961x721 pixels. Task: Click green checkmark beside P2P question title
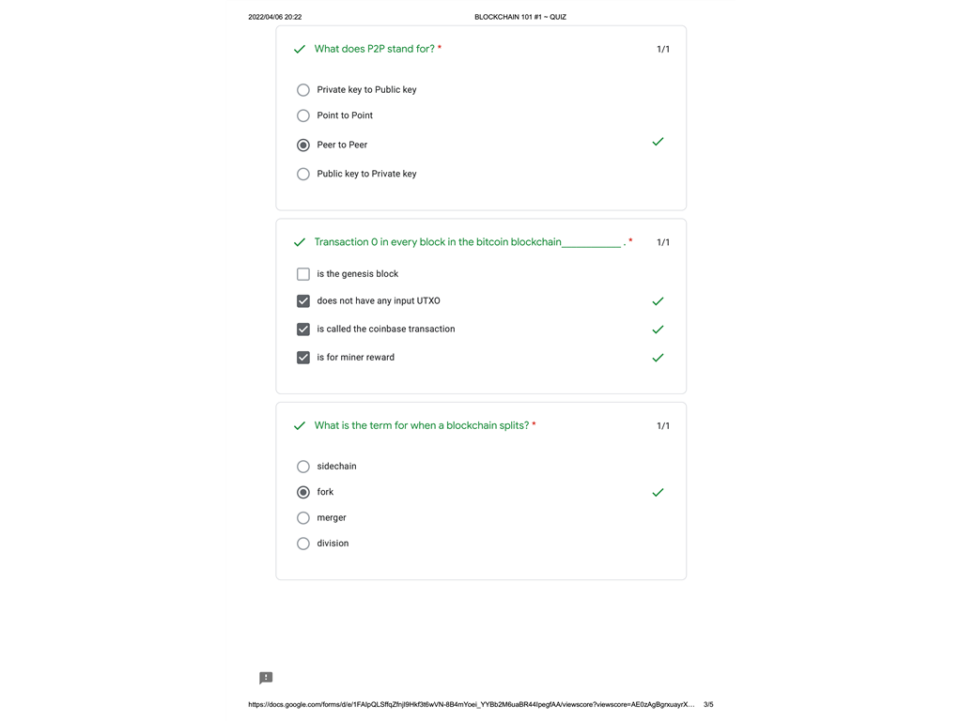pos(299,49)
